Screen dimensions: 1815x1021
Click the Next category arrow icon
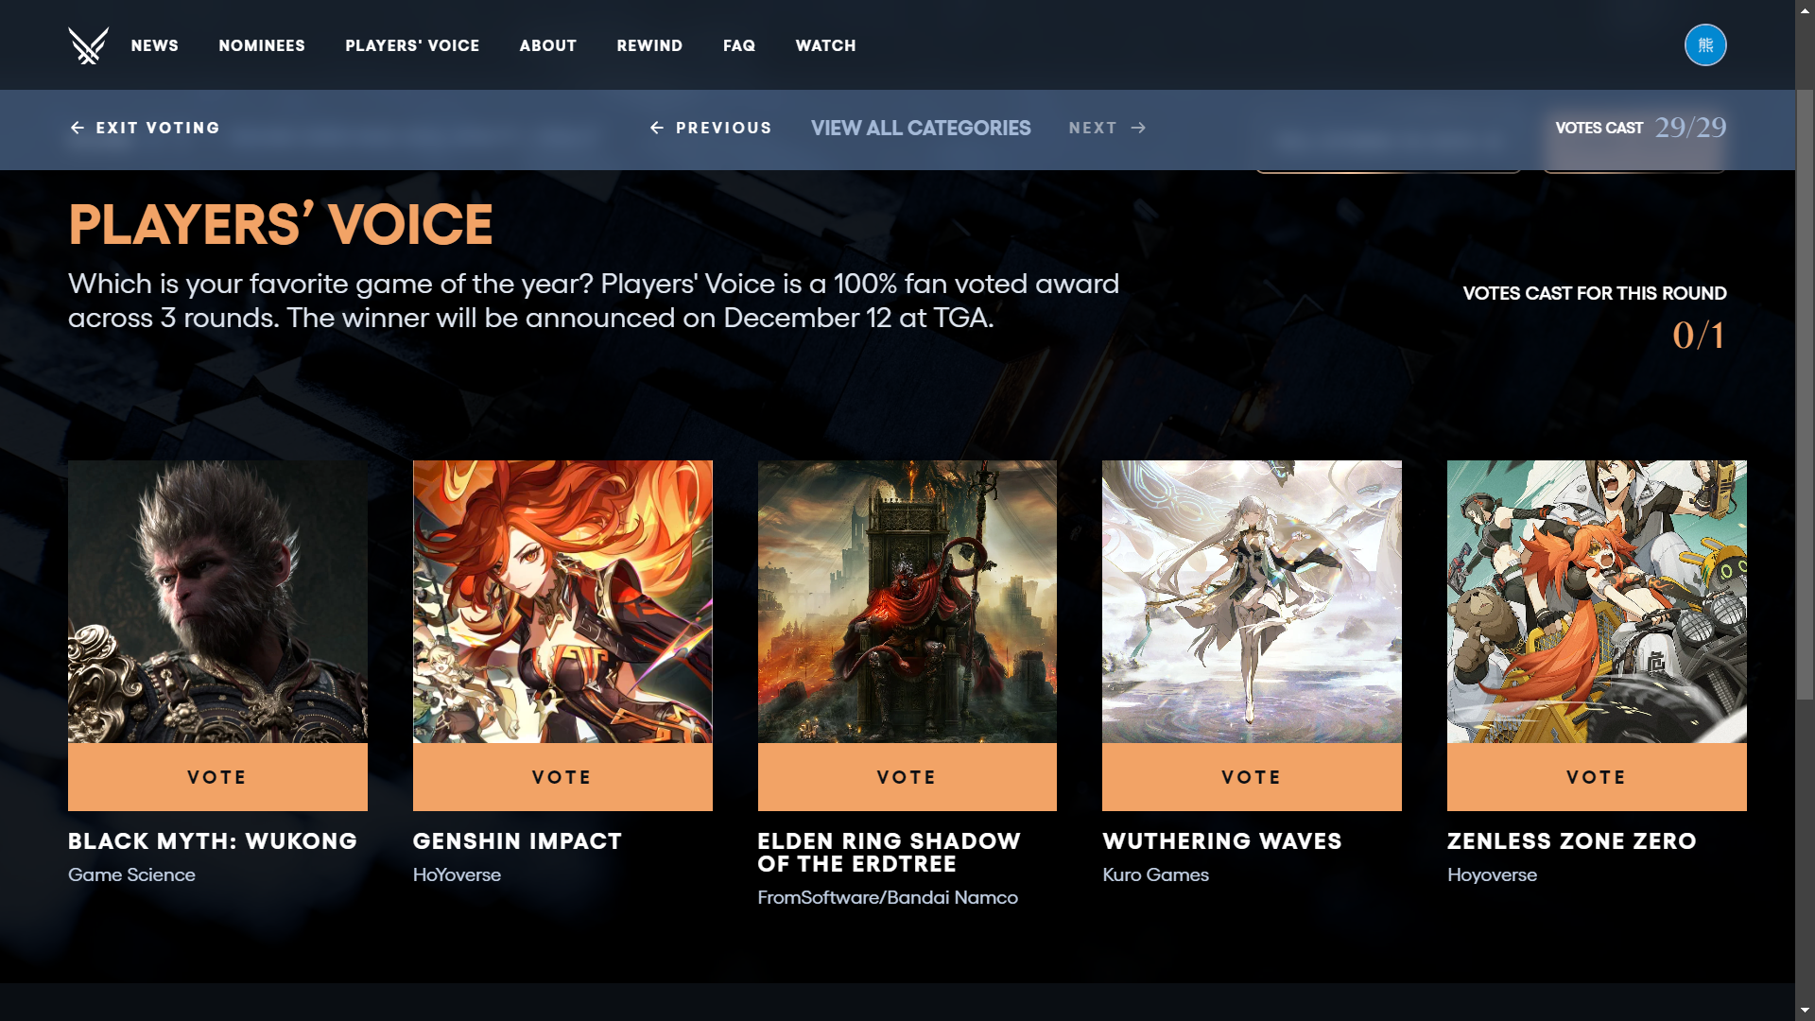pyautogui.click(x=1139, y=128)
